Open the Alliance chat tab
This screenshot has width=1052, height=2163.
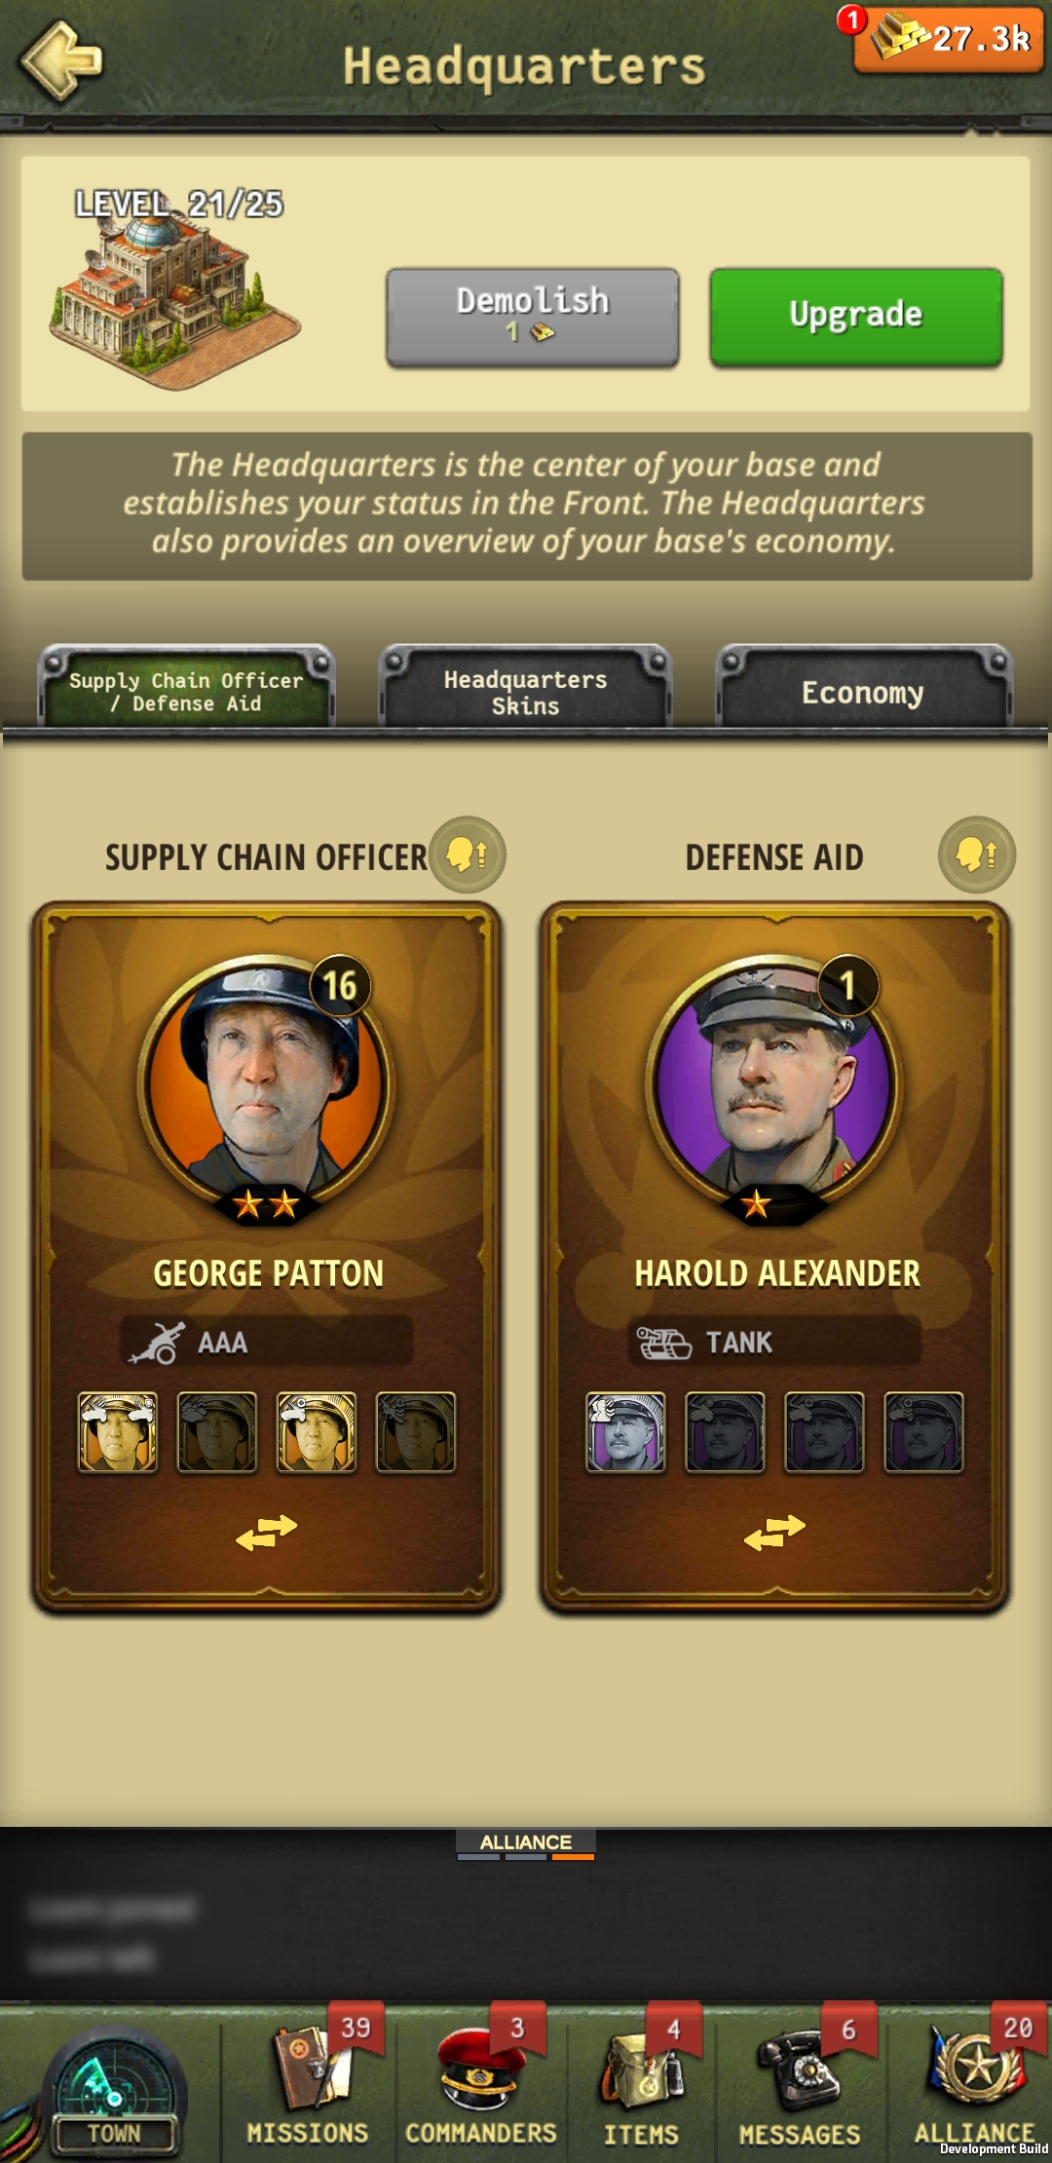click(526, 1844)
